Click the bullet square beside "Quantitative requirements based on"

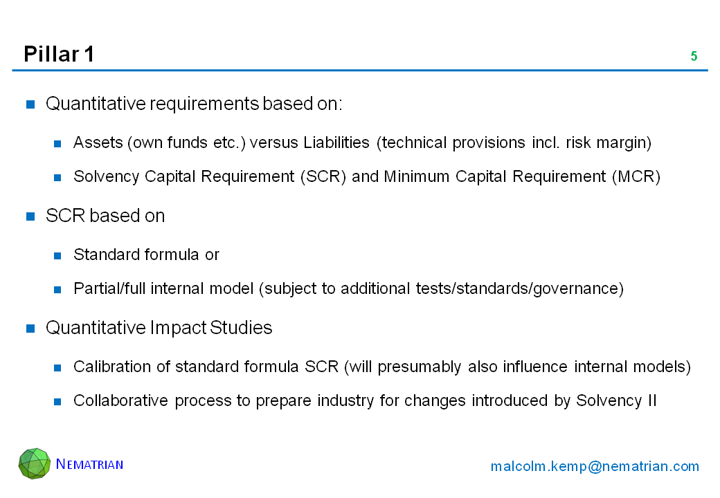(x=30, y=104)
